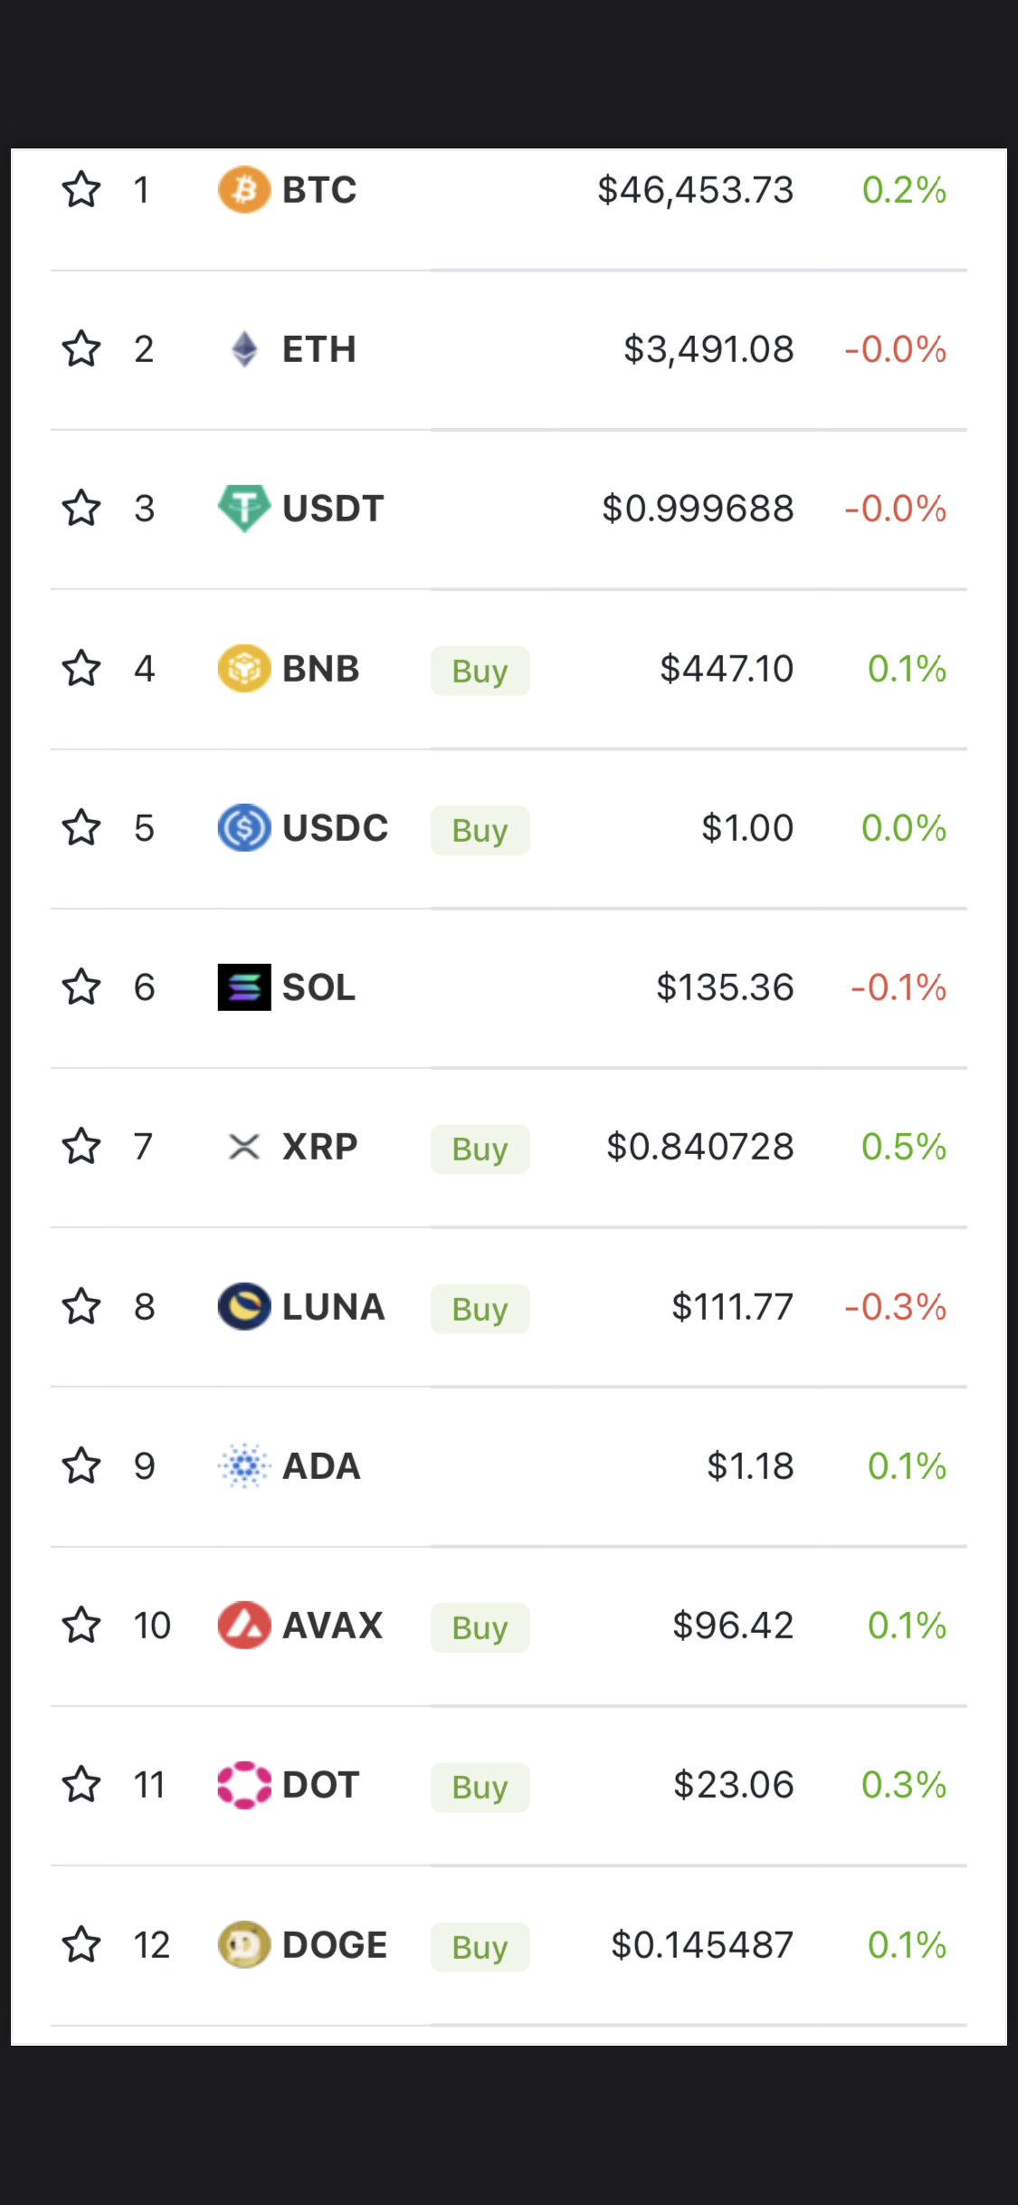Click the Bitcoin BTC coin icon
The image size is (1018, 2205).
(x=244, y=190)
